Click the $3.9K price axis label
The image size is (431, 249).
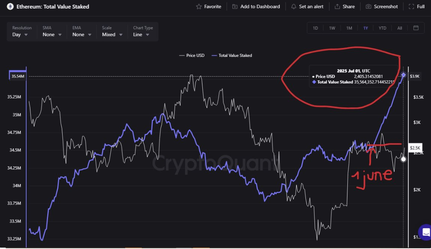click(x=415, y=76)
